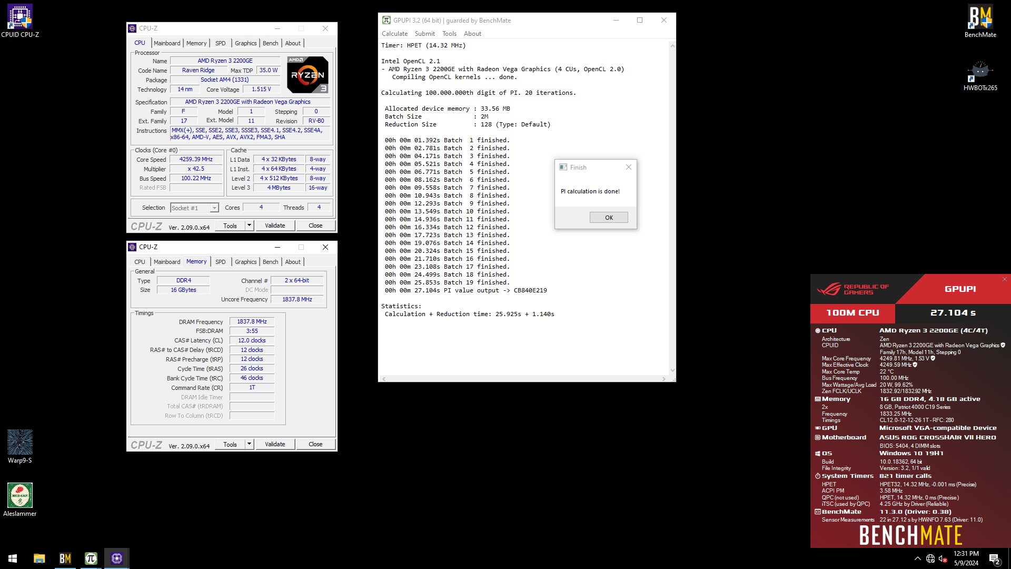1011x569 pixels.
Task: Click the lower CPU-Z window title icon
Action: tap(132, 247)
